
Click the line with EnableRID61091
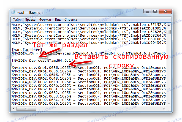(x=89, y=28)
